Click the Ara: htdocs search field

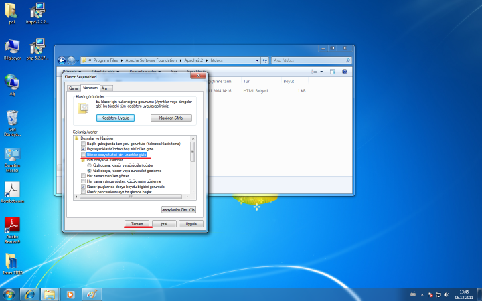point(308,60)
